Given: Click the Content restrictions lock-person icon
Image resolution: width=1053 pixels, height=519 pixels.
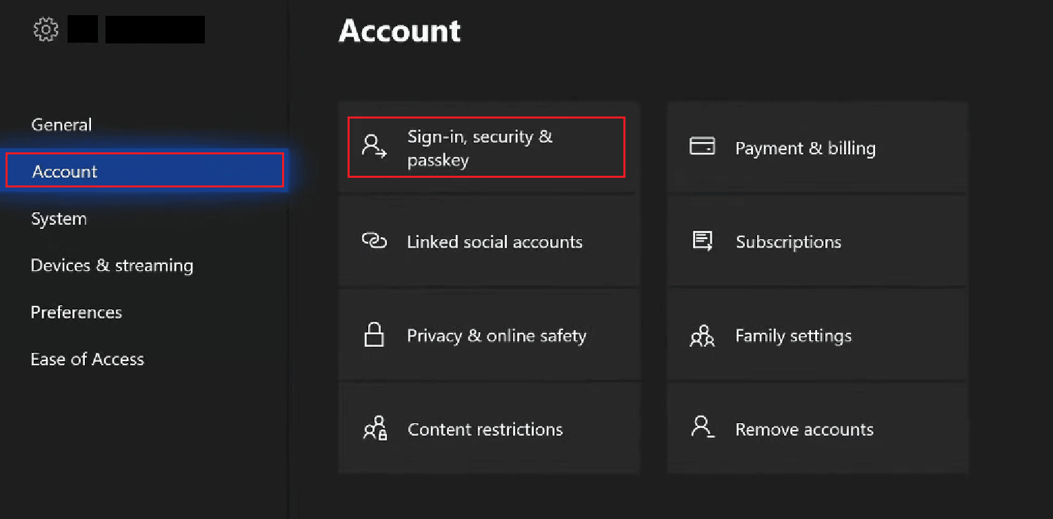Looking at the screenshot, I should coord(375,429).
